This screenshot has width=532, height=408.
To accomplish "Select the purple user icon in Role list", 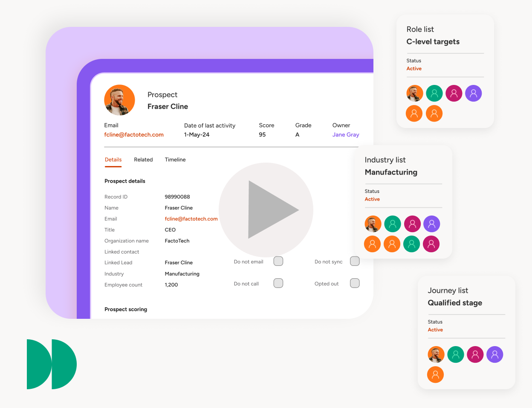I will (473, 93).
